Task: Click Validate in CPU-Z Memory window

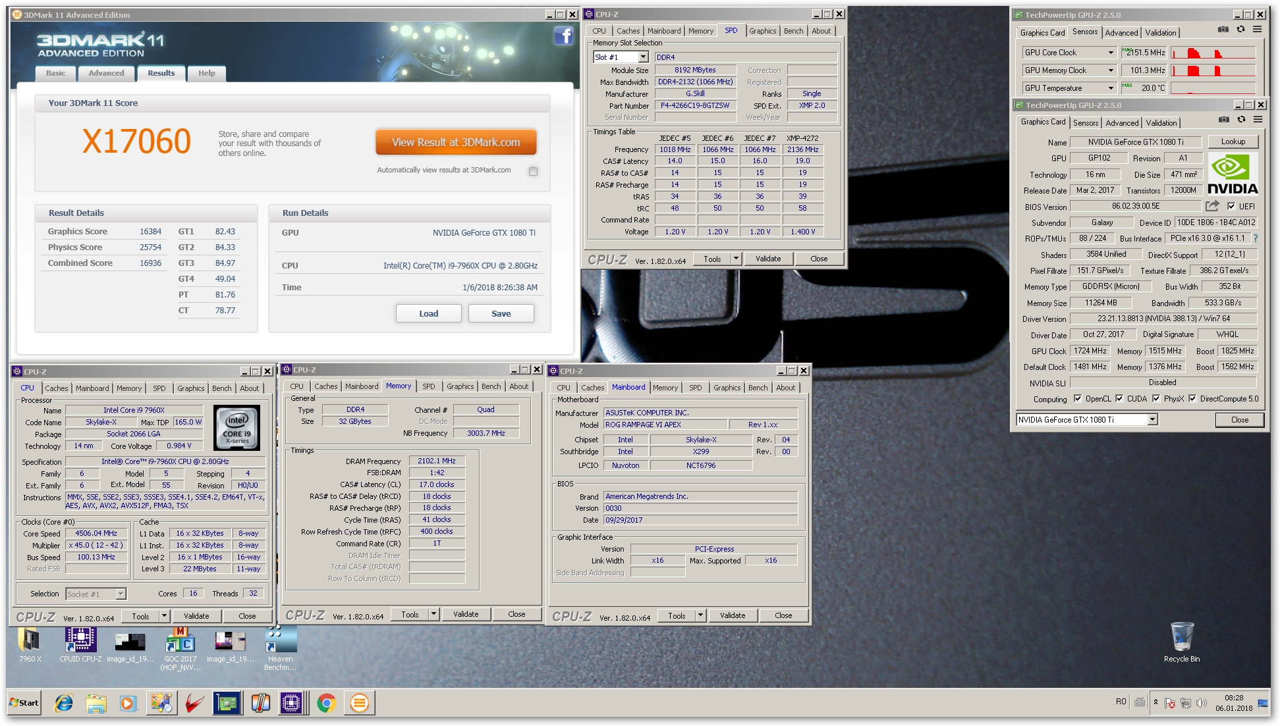Action: [x=466, y=614]
